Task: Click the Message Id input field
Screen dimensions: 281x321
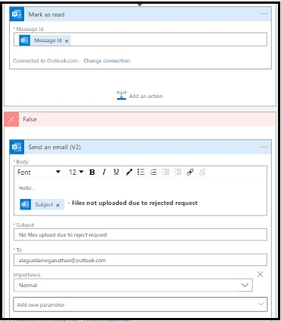Action: pos(140,40)
